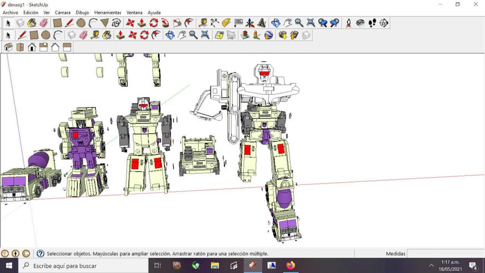
Task: Switch to Left view
Action: tap(67, 47)
